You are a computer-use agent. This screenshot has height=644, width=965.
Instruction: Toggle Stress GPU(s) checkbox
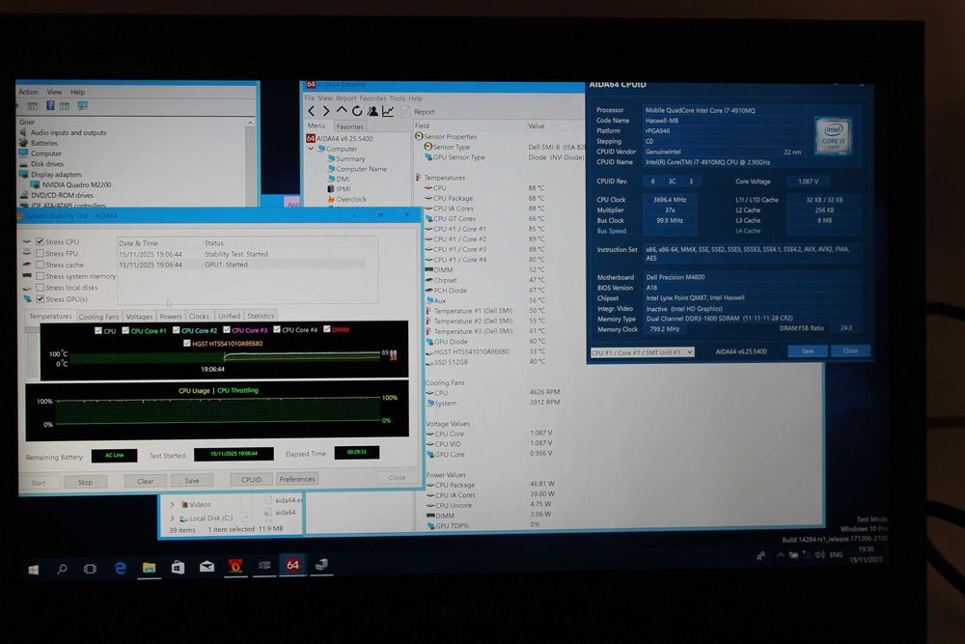tap(40, 298)
